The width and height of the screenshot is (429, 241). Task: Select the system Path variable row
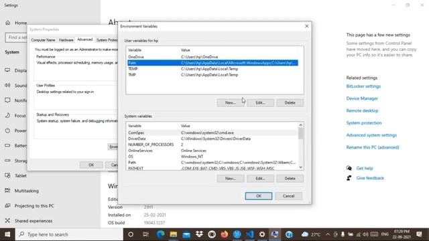pos(212,162)
